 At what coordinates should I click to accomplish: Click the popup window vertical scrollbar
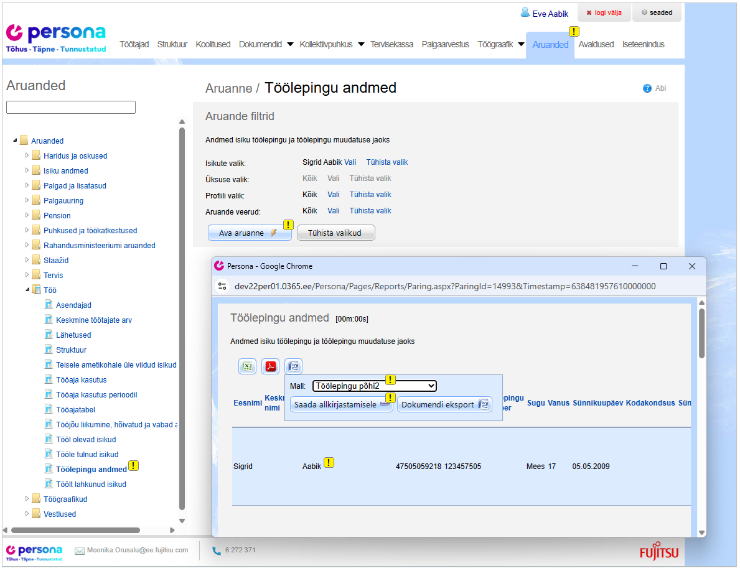(x=702, y=334)
